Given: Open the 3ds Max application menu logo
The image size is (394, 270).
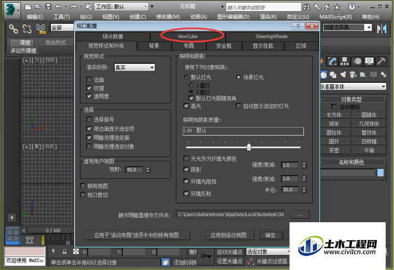Looking at the screenshot, I should coord(11,10).
